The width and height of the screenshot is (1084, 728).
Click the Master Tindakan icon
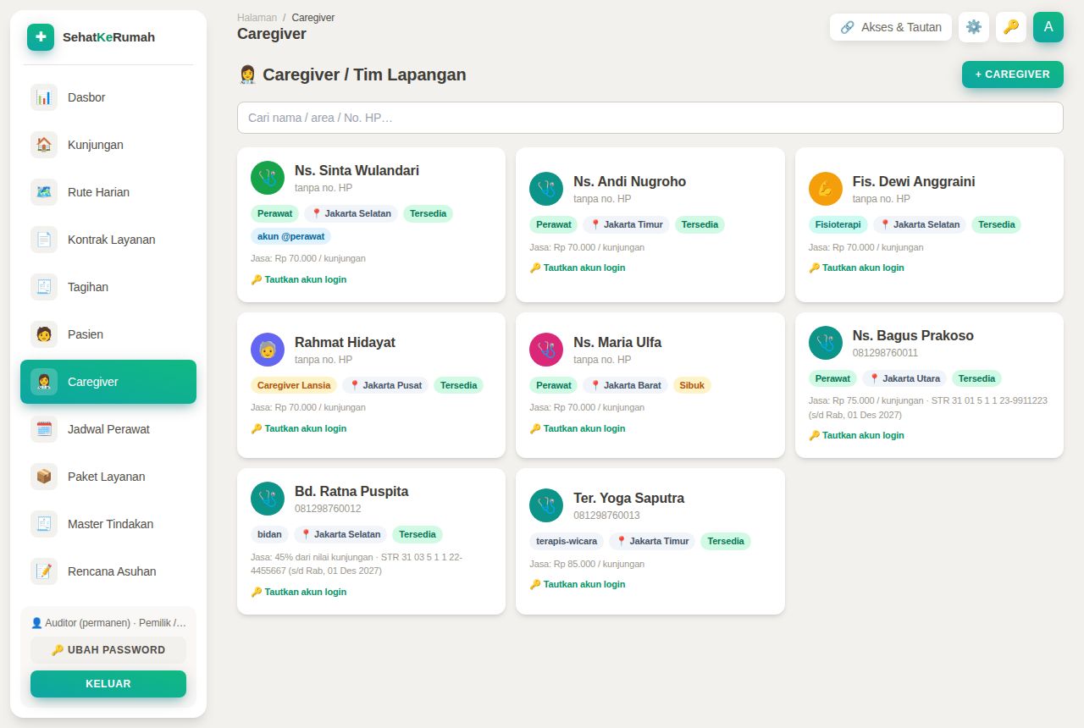point(44,524)
